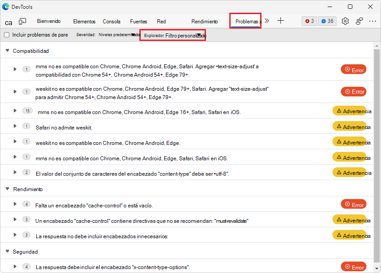Open the Explorador filter dropdown
This screenshot has height=273, width=381.
click(172, 35)
